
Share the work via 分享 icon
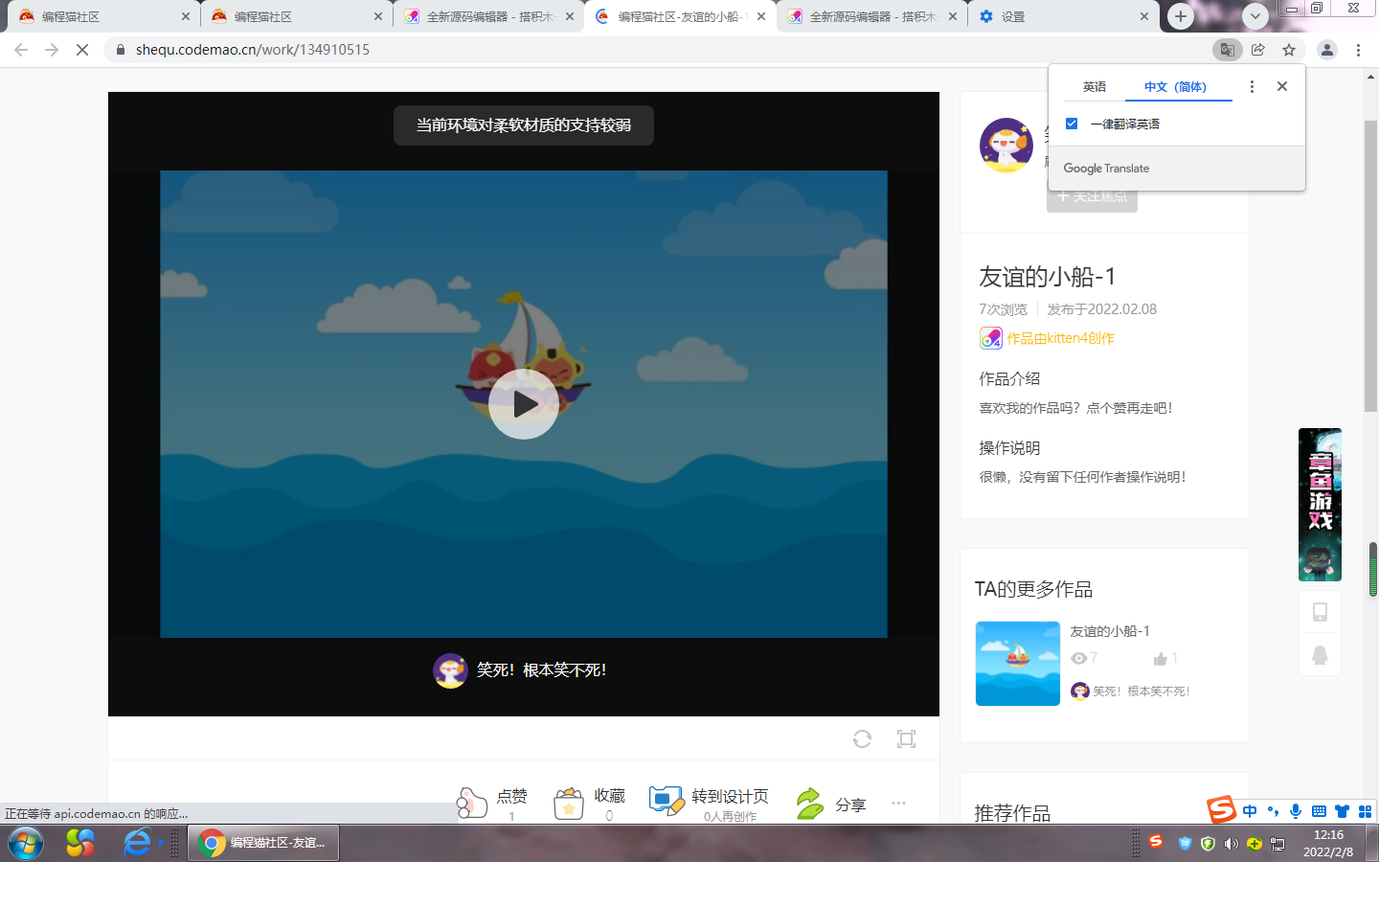(810, 803)
